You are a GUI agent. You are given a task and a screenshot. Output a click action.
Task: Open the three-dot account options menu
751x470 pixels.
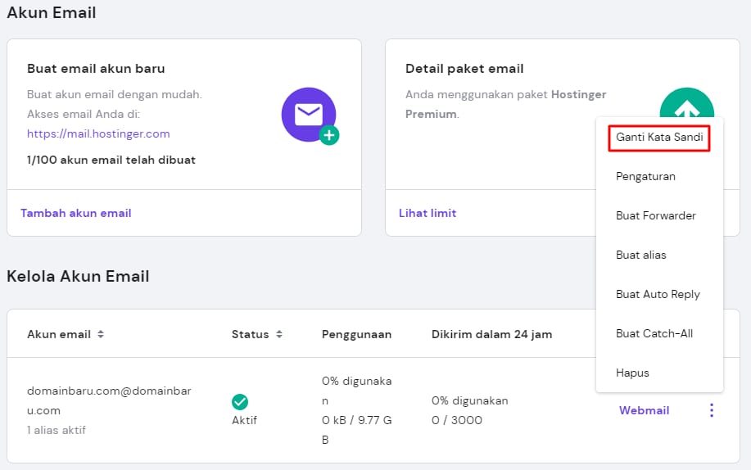point(711,410)
